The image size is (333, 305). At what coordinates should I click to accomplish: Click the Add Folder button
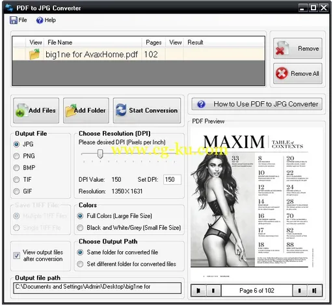coord(86,110)
